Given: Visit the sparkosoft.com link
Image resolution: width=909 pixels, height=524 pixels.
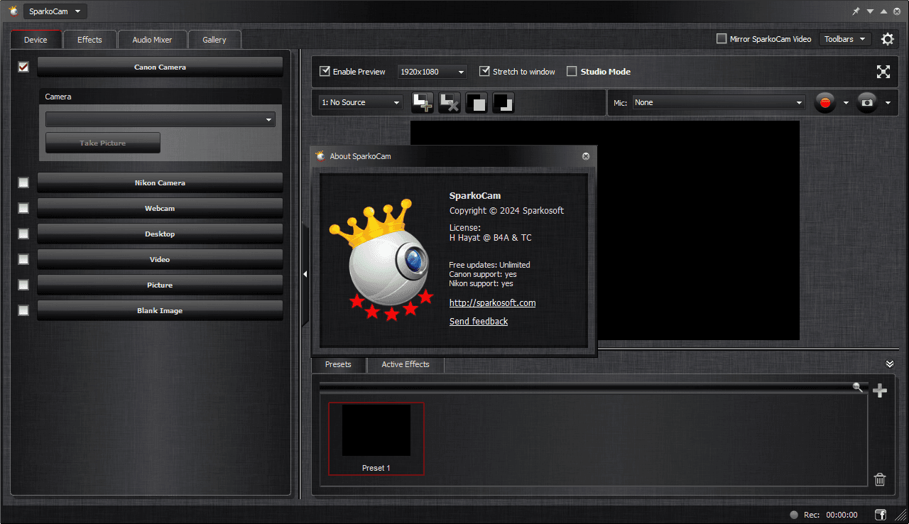Looking at the screenshot, I should (492, 302).
